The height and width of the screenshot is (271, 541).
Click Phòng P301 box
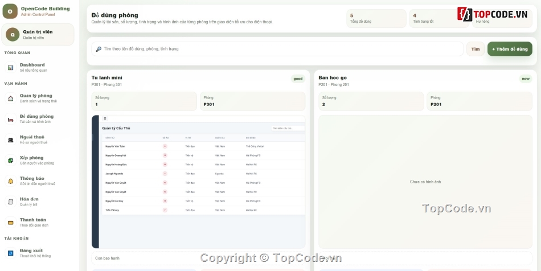pos(252,101)
